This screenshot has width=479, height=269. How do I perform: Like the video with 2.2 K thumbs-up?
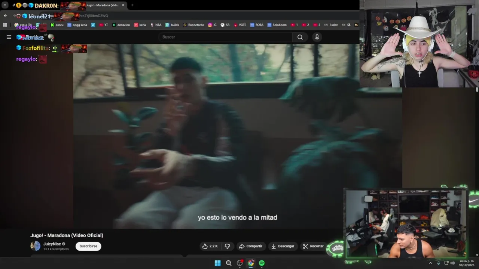pos(210,246)
